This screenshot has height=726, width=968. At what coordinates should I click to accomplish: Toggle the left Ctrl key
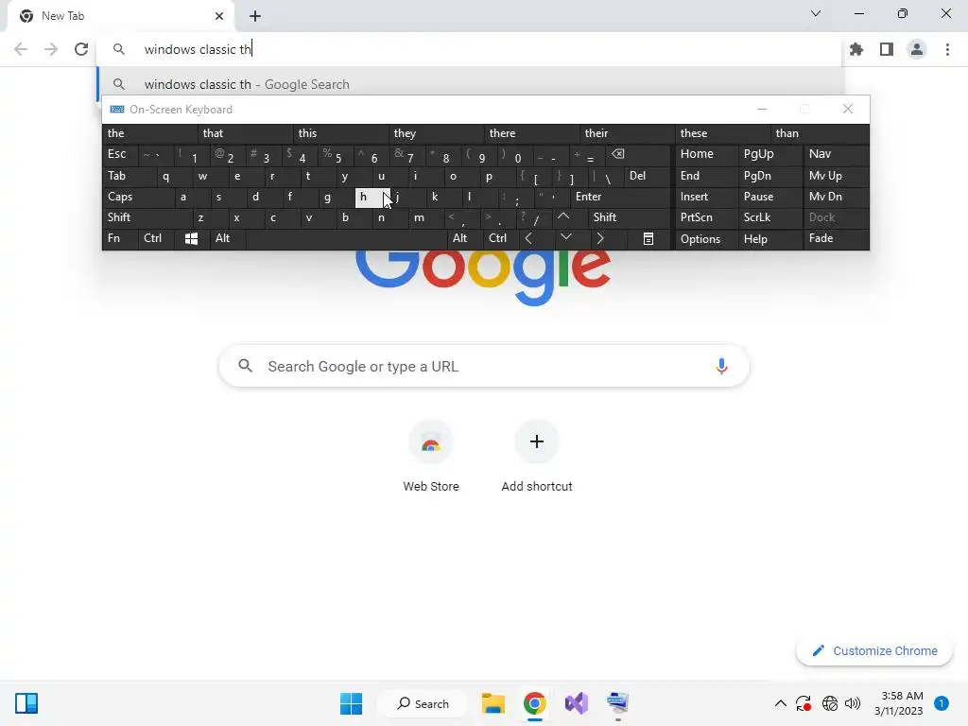pos(156,239)
